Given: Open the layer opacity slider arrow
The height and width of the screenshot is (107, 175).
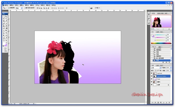Looking at the screenshot, I should pyautogui.click(x=171, y=68).
